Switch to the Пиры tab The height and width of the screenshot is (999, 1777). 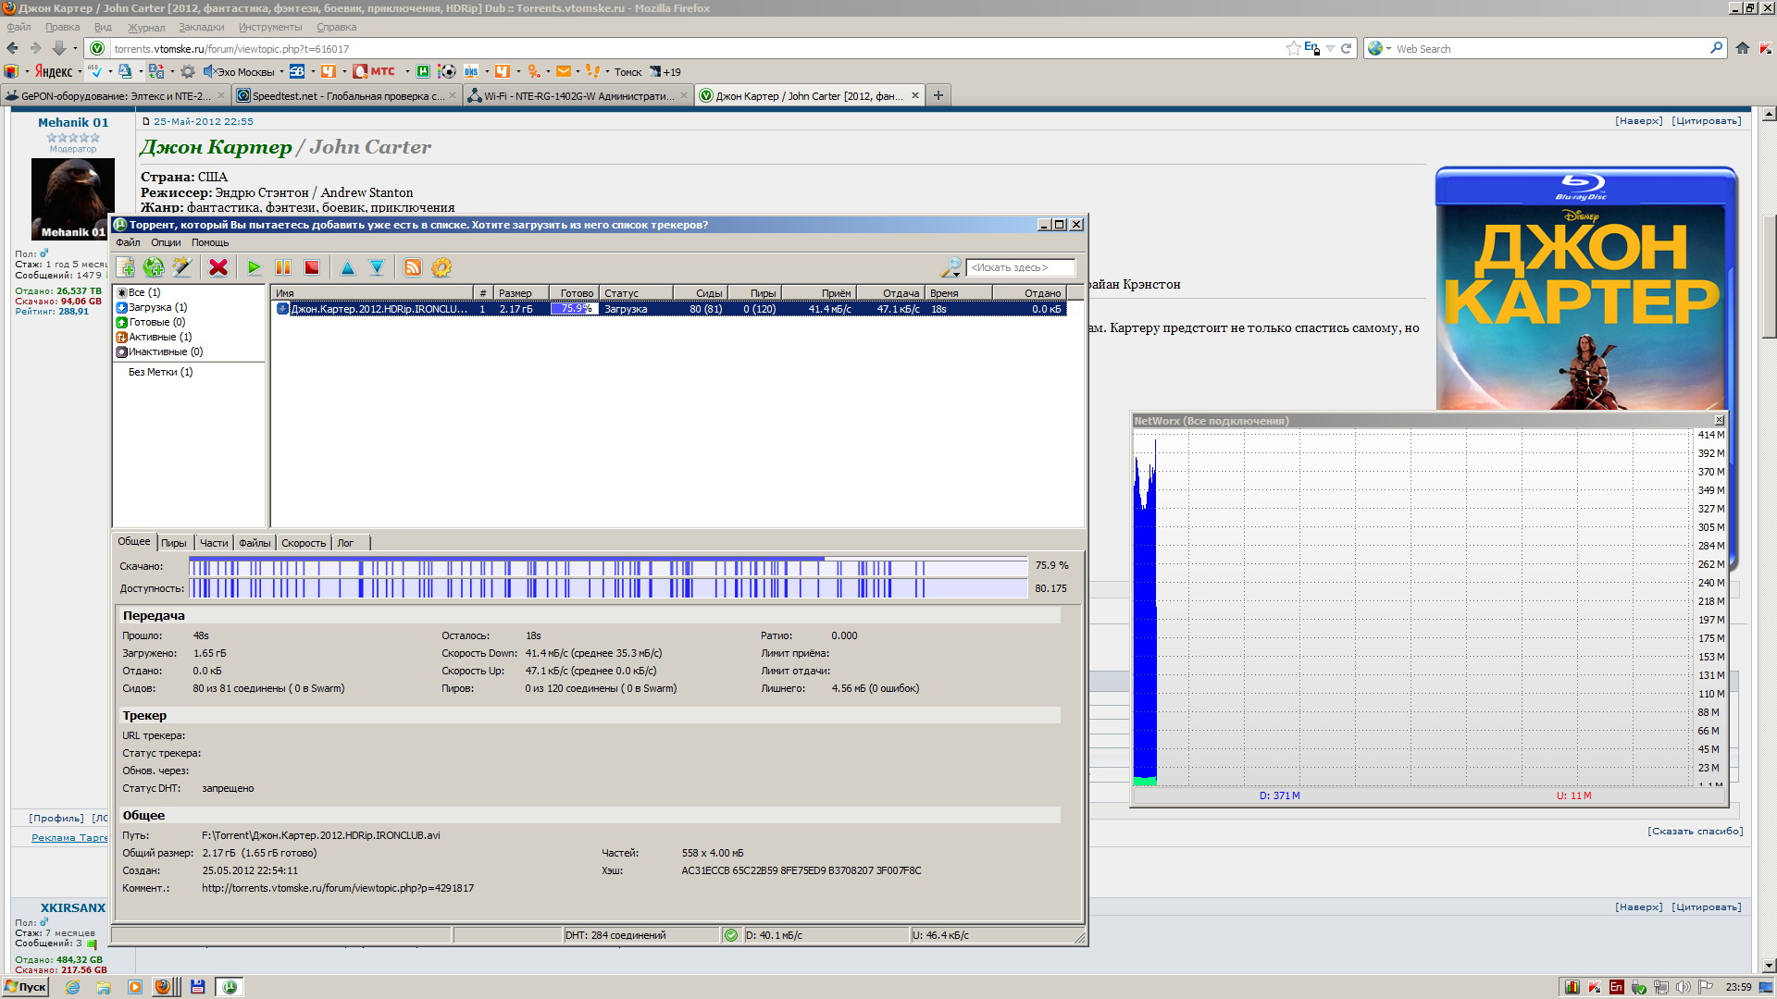click(173, 543)
